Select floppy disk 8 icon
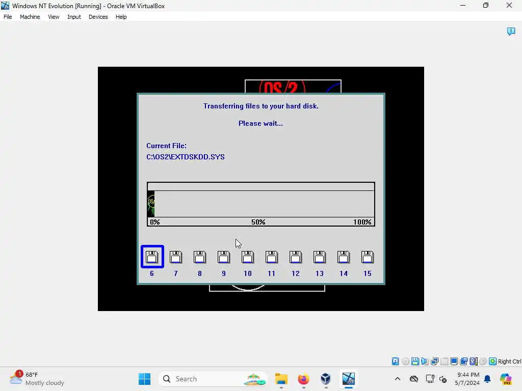The height and width of the screenshot is (391, 522). 200,257
